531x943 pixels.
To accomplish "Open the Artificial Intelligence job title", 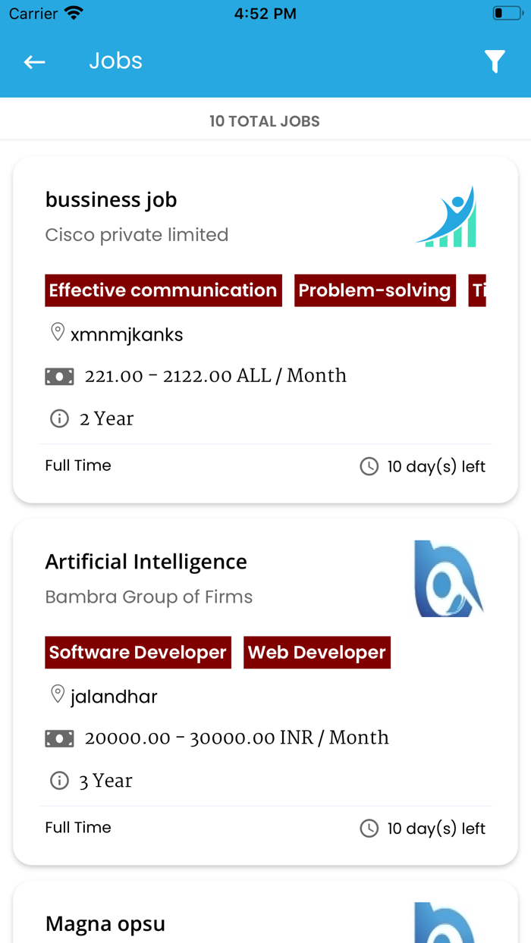I will (146, 562).
